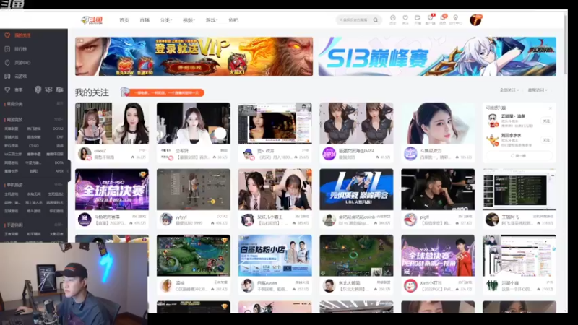Follow the first recommended streamer
578x325 pixels.
pyautogui.click(x=546, y=121)
